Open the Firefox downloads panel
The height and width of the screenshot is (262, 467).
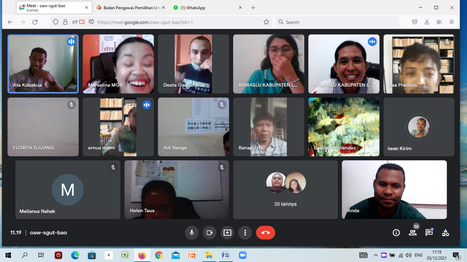tap(427, 22)
